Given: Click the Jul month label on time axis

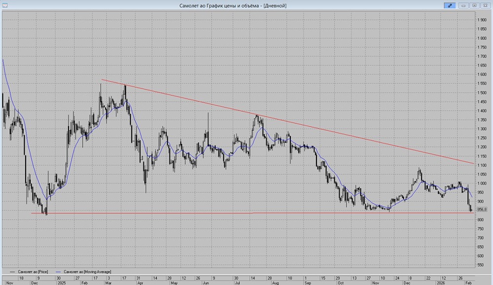Looking at the screenshot, I should pyautogui.click(x=237, y=284).
